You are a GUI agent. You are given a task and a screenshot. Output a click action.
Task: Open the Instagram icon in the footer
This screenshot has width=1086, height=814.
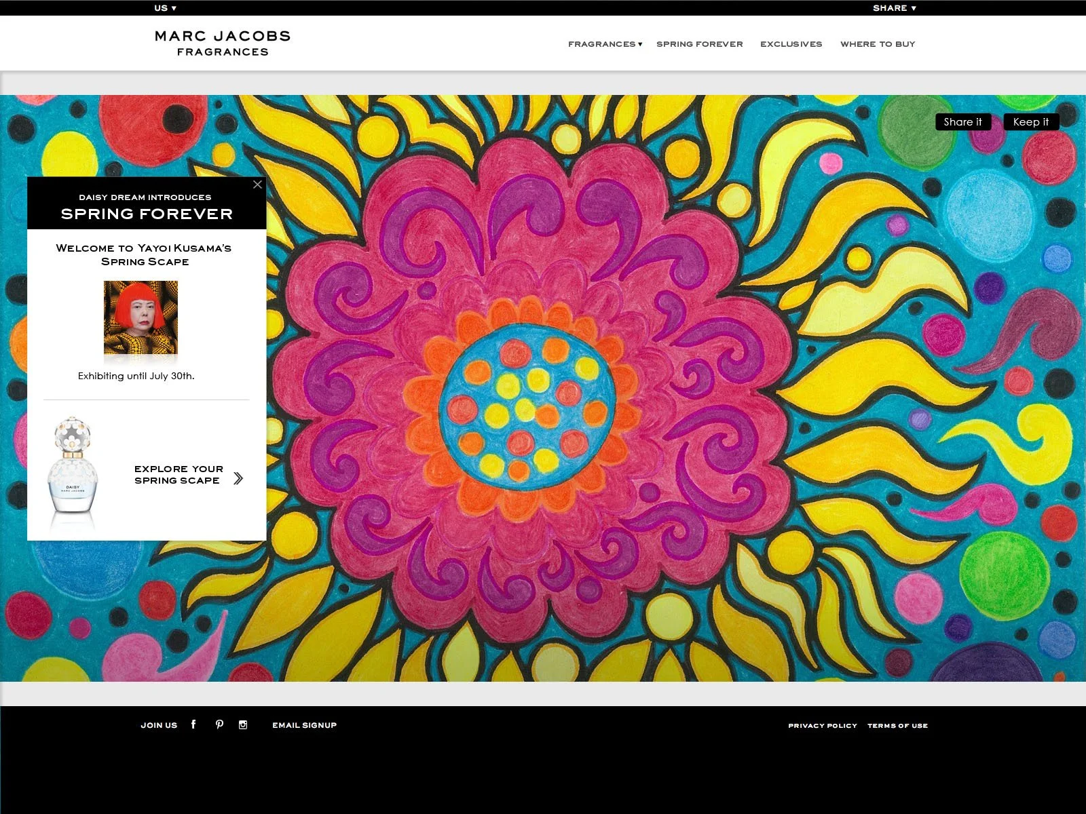(243, 724)
